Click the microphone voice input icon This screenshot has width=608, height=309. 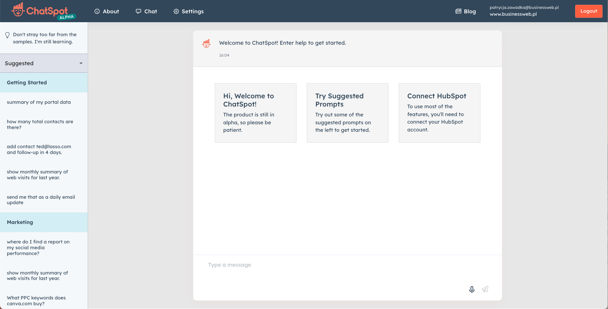click(472, 289)
